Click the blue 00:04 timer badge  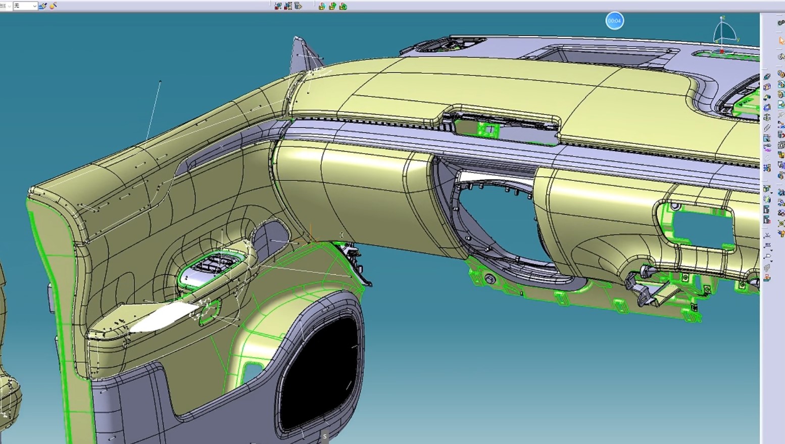point(614,21)
